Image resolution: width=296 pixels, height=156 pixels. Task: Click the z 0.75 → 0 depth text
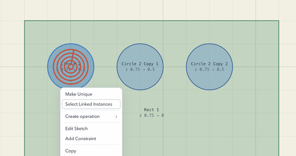[x=151, y=115]
